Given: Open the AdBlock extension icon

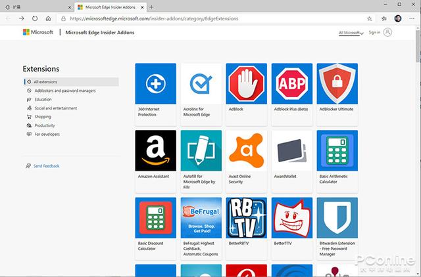Looking at the screenshot, I should click(247, 83).
